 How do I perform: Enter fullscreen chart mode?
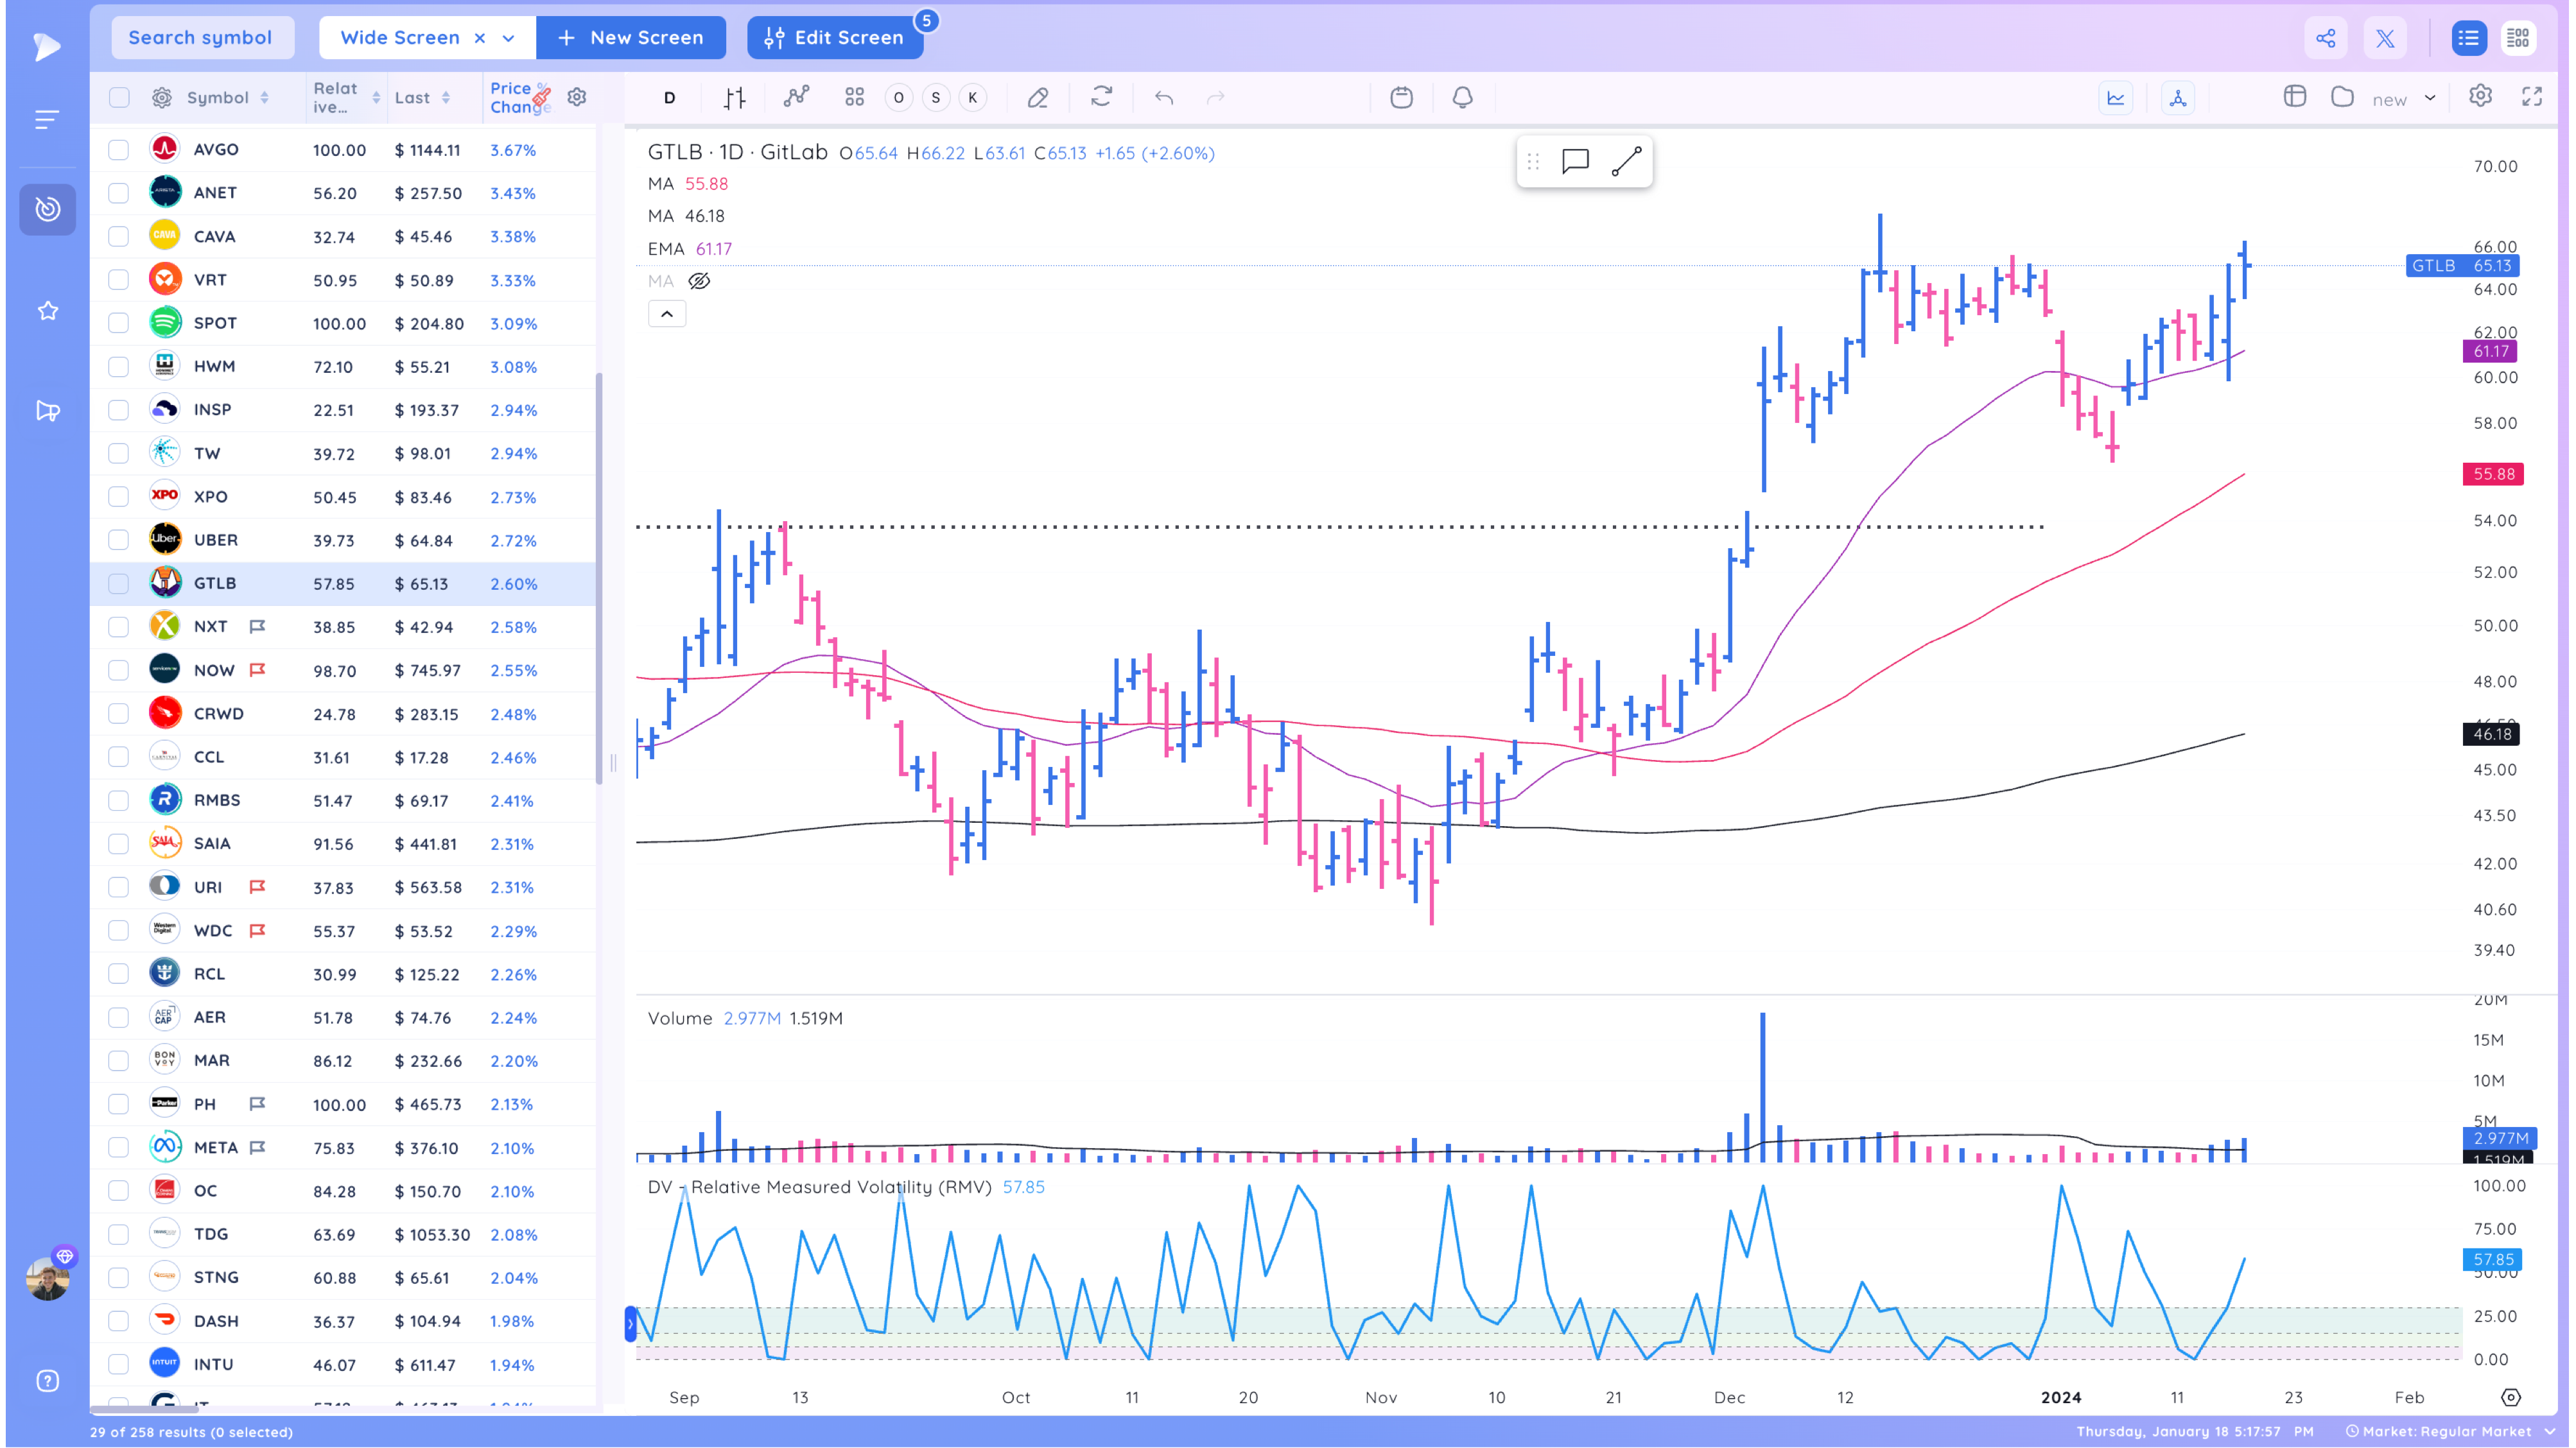point(2532,96)
